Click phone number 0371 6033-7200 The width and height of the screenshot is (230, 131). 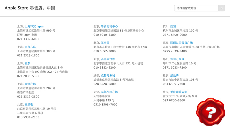[175, 68]
